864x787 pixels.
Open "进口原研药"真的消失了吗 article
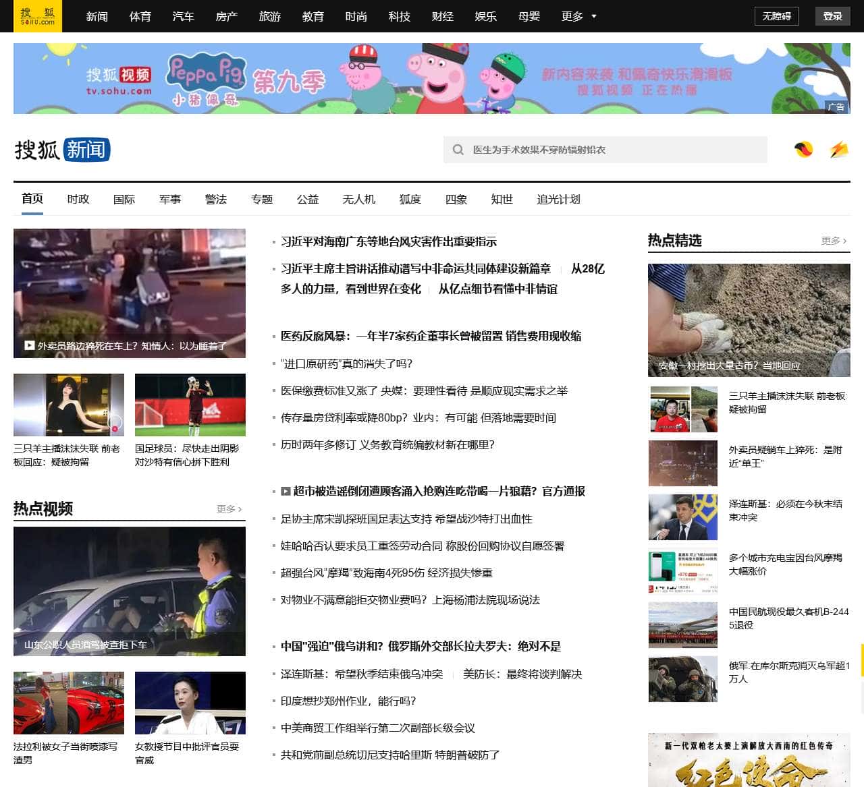(x=346, y=363)
